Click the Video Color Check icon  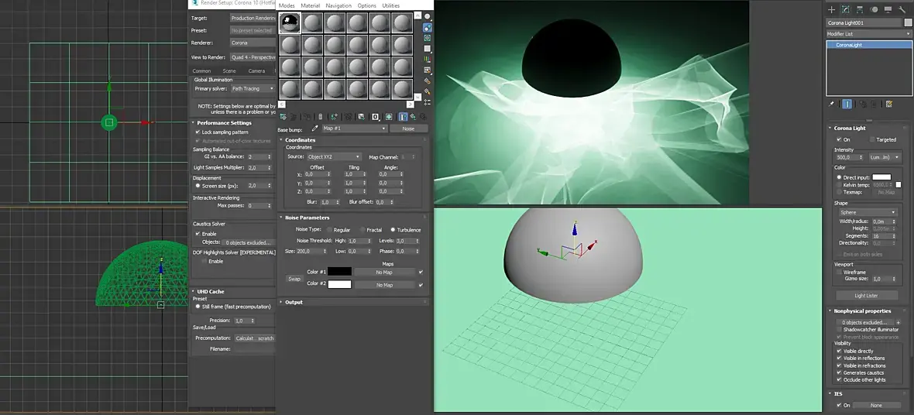(428, 60)
